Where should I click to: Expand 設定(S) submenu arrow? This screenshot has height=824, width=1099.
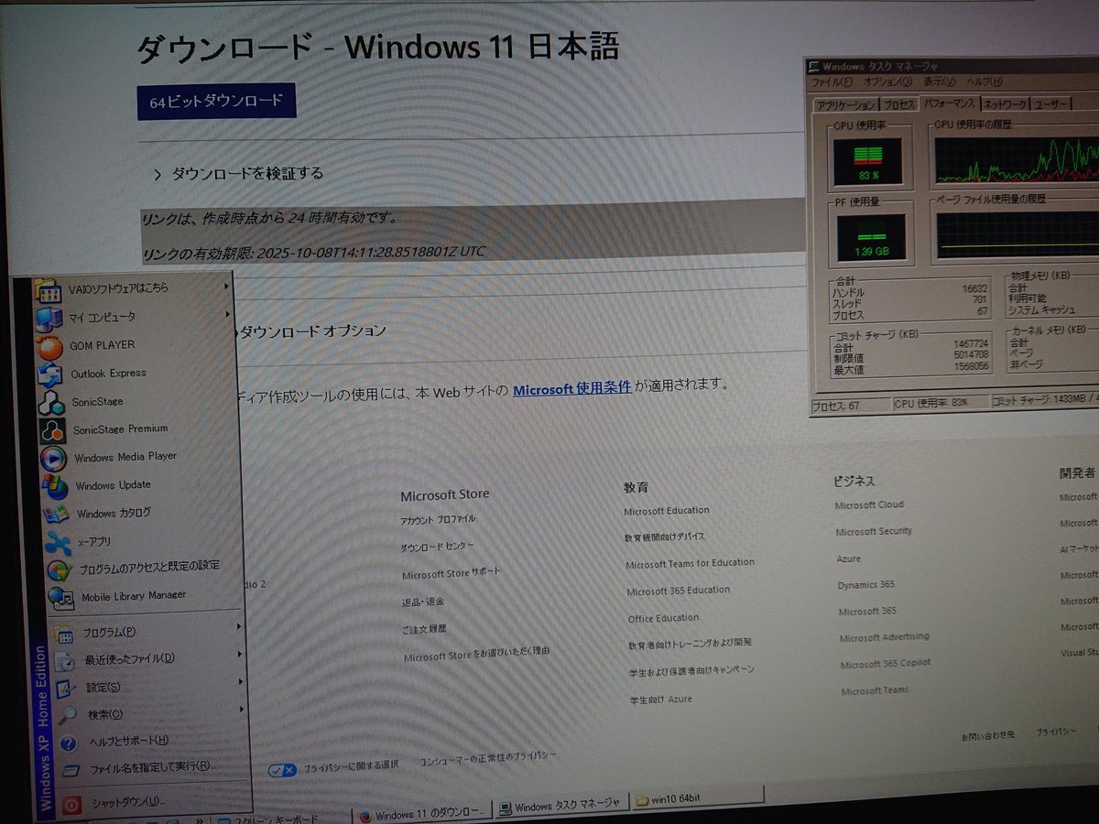pyautogui.click(x=241, y=681)
